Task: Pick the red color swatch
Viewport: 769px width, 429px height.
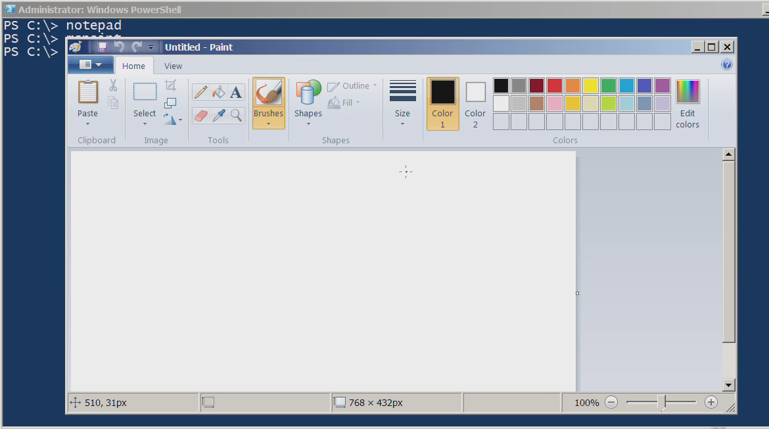Action: tap(555, 86)
